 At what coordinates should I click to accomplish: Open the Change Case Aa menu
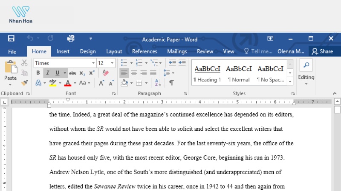pos(84,83)
